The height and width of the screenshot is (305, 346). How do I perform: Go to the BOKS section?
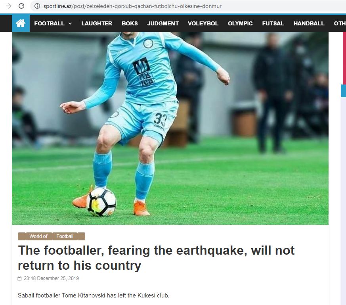[130, 23]
